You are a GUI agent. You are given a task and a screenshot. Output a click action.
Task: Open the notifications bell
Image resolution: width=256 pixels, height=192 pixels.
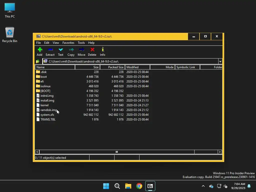tap(249, 186)
